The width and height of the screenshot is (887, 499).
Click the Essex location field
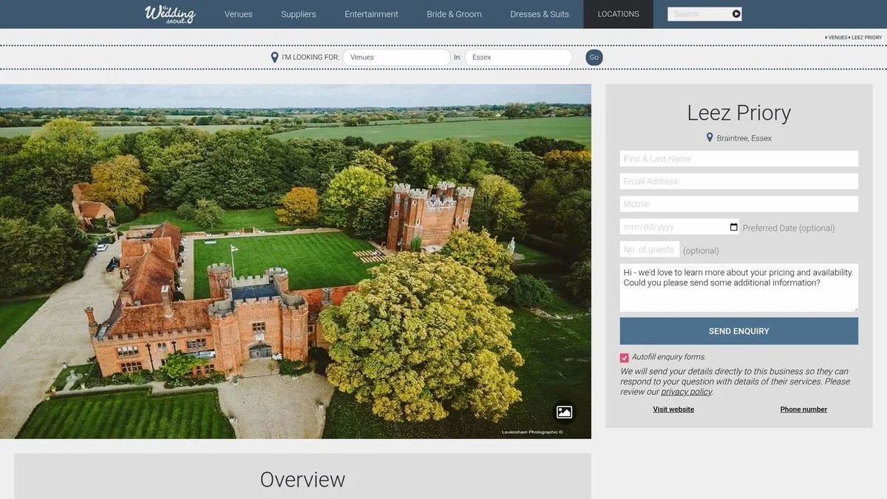coord(518,58)
